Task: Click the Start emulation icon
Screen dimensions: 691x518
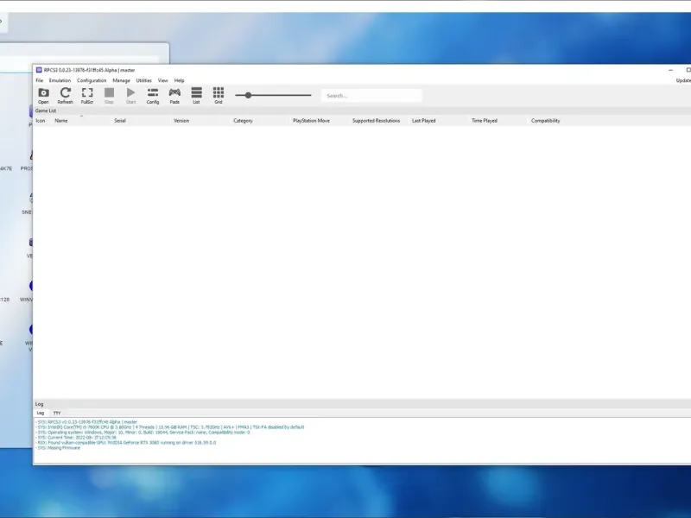Action: [x=131, y=95]
